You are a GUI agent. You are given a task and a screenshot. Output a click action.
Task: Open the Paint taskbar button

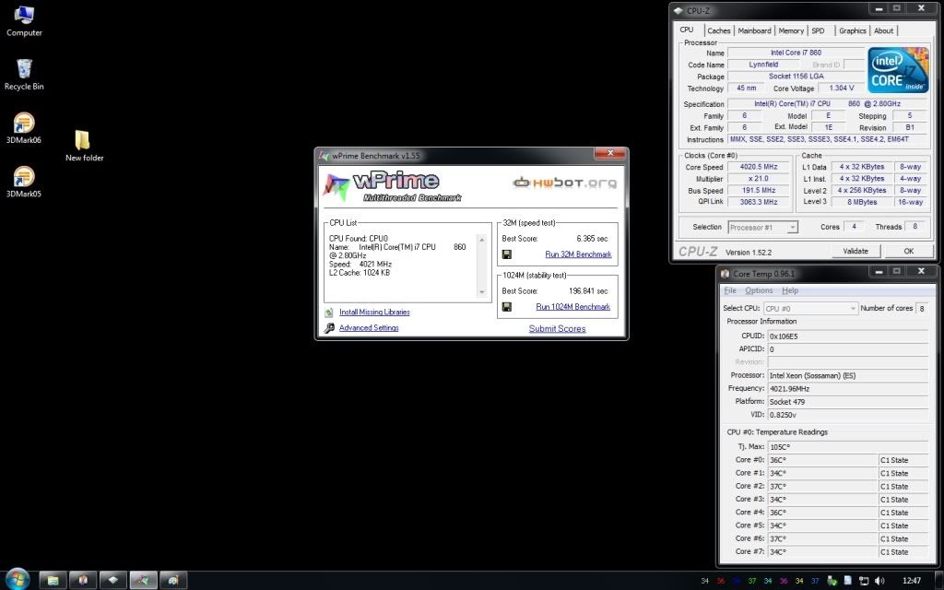pos(173,581)
